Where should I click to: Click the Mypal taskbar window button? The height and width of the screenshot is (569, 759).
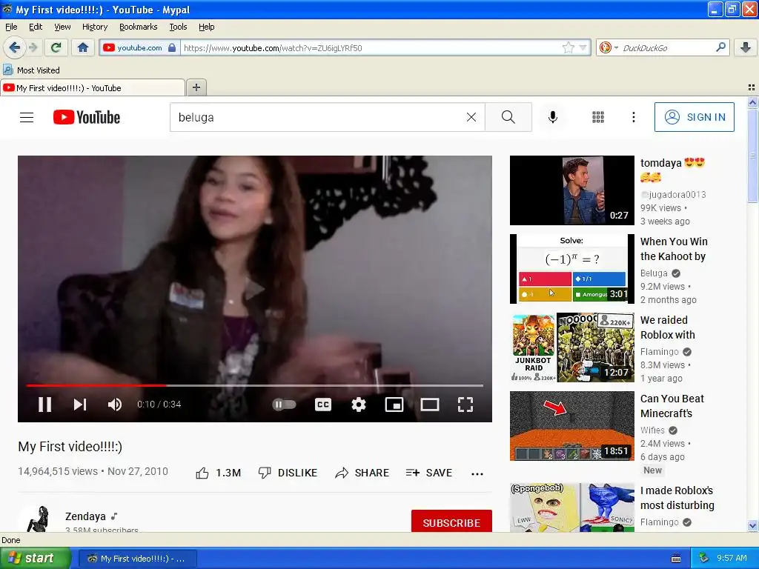click(x=137, y=559)
